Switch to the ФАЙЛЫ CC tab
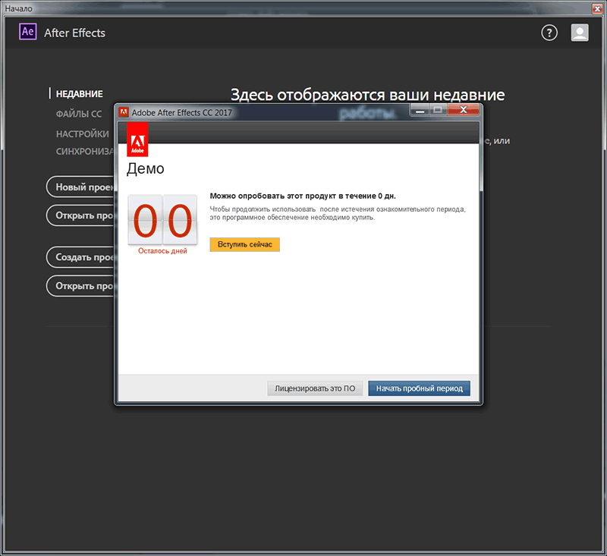 coord(79,114)
